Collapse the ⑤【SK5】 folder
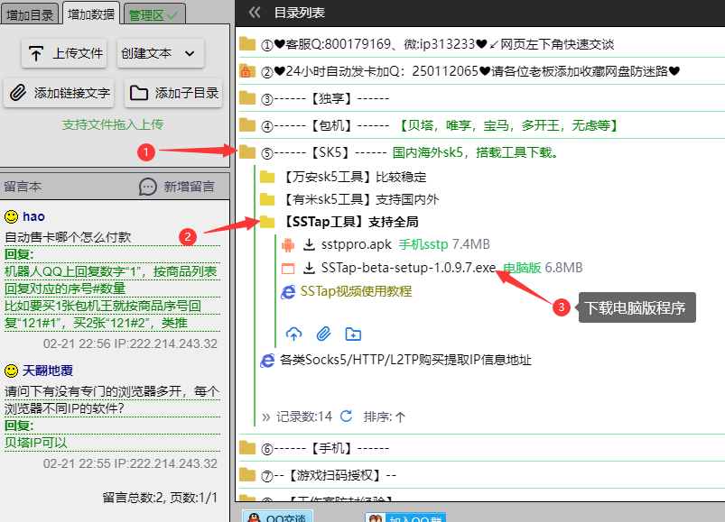Screen dimensions: 725x522 [x=247, y=152]
